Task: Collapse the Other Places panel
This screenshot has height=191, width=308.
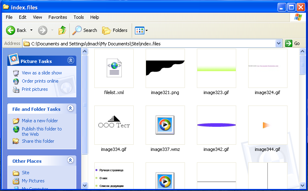Action: (x=71, y=160)
